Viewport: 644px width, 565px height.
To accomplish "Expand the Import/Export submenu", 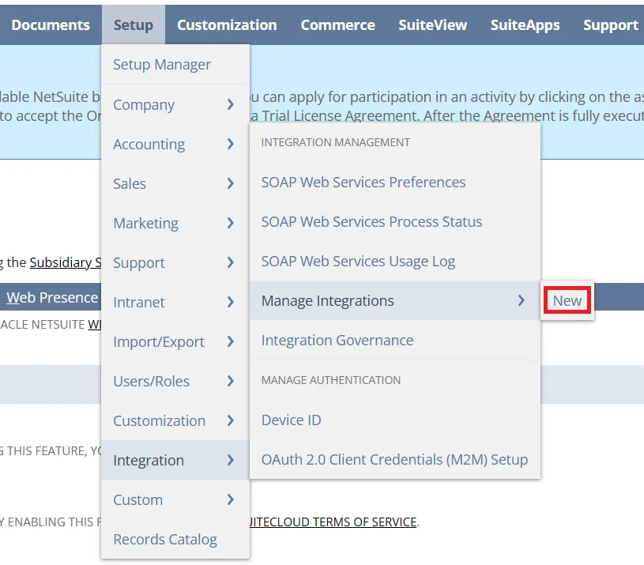I will [175, 341].
